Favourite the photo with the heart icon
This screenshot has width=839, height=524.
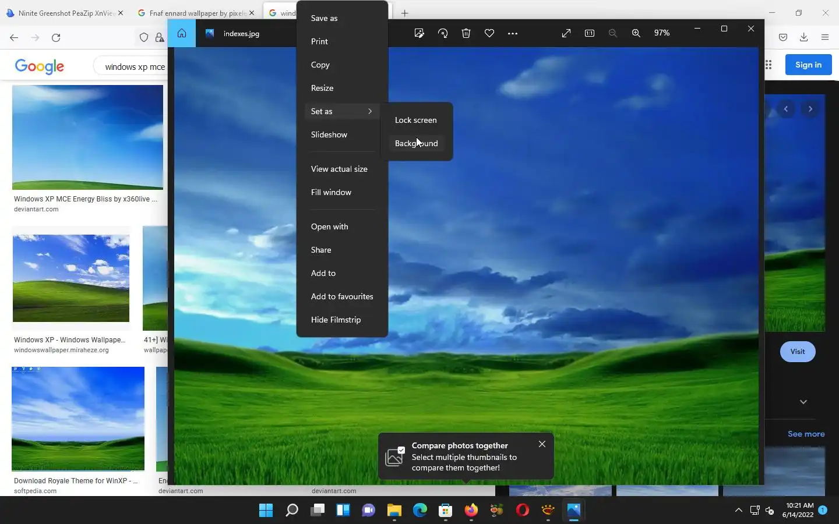489,33
